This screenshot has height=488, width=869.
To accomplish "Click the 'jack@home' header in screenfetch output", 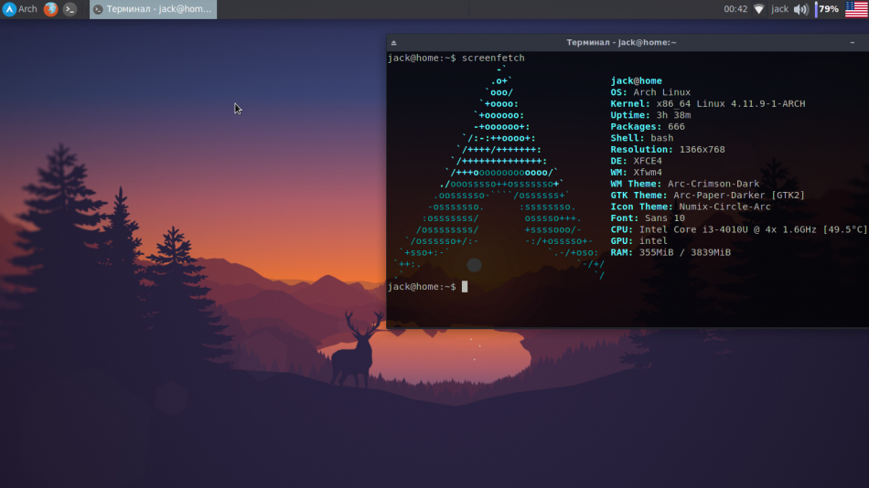I will (x=636, y=80).
